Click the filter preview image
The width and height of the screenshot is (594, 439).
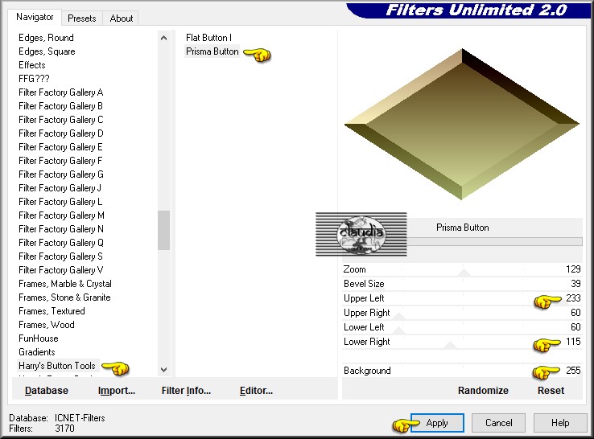(x=462, y=124)
